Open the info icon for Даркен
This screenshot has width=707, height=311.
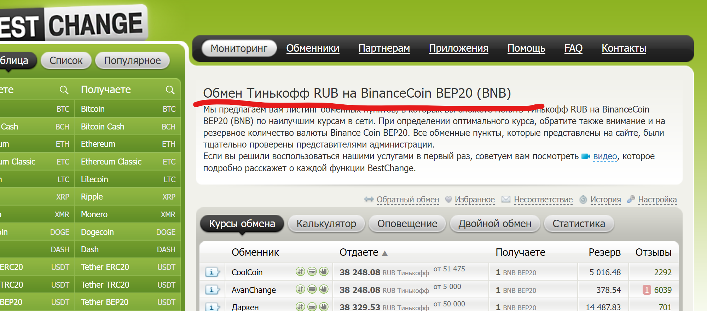pyautogui.click(x=213, y=307)
